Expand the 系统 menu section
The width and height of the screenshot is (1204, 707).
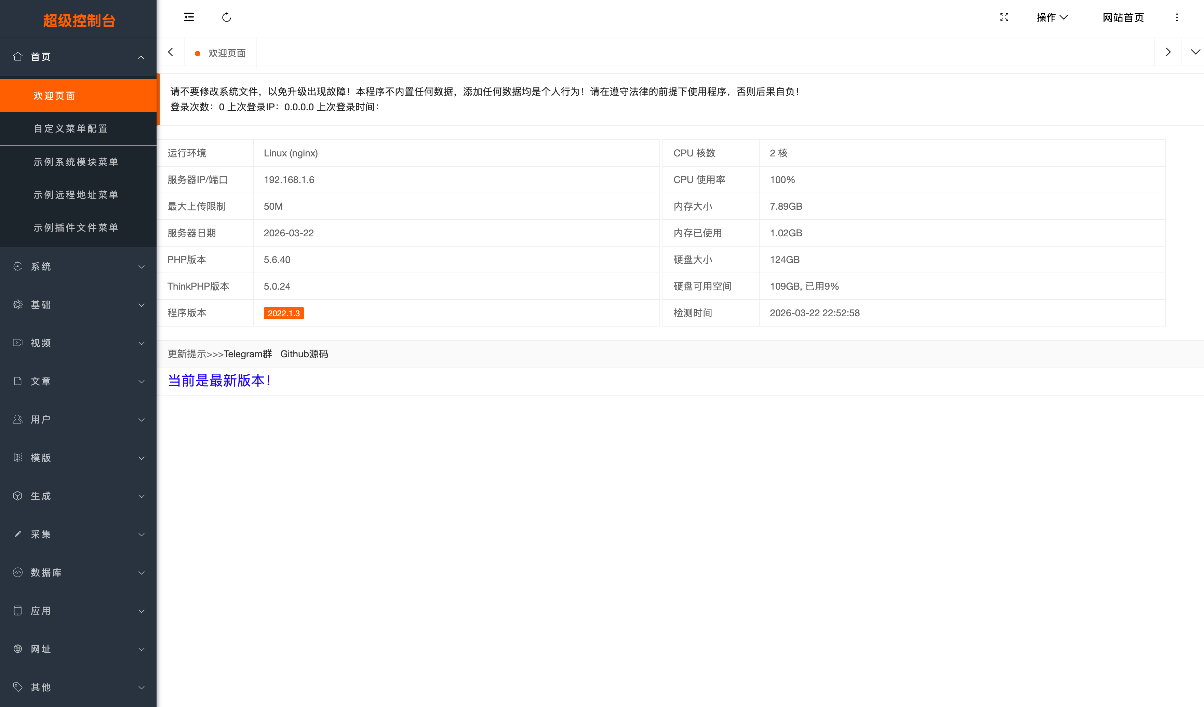click(x=78, y=266)
